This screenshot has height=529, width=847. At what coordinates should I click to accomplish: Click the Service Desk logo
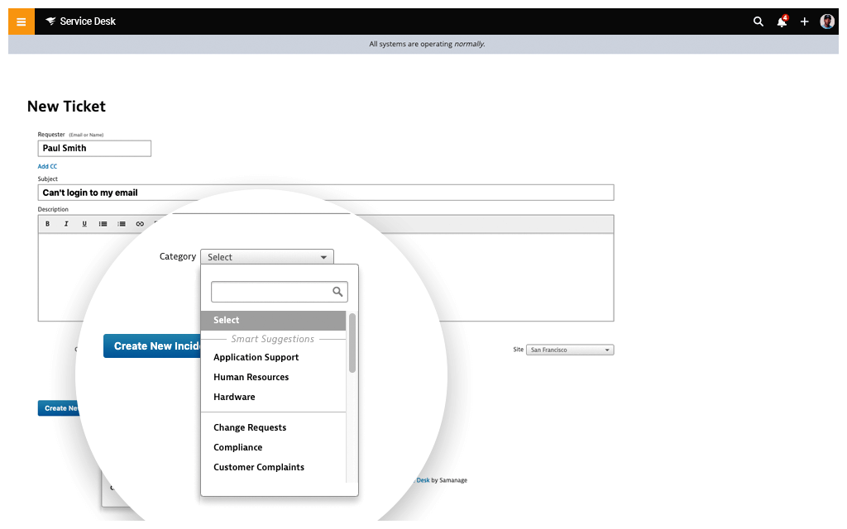pos(80,21)
